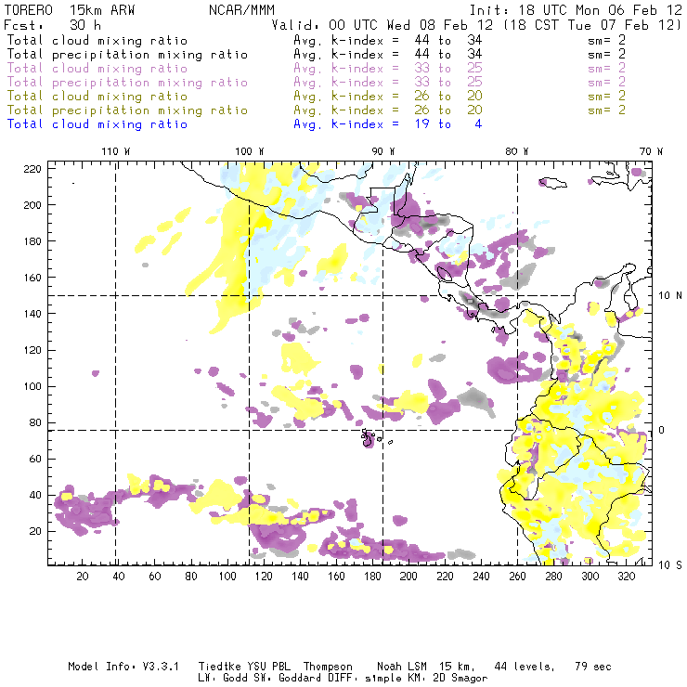The width and height of the screenshot is (687, 687).
Task: Click the purple "Total precipitation mixing ratio" legend entry
Action: click(x=127, y=83)
